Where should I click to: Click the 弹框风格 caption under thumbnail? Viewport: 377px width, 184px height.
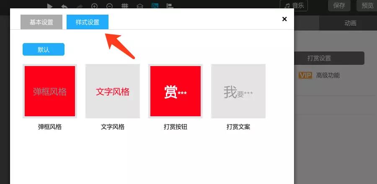50,127
